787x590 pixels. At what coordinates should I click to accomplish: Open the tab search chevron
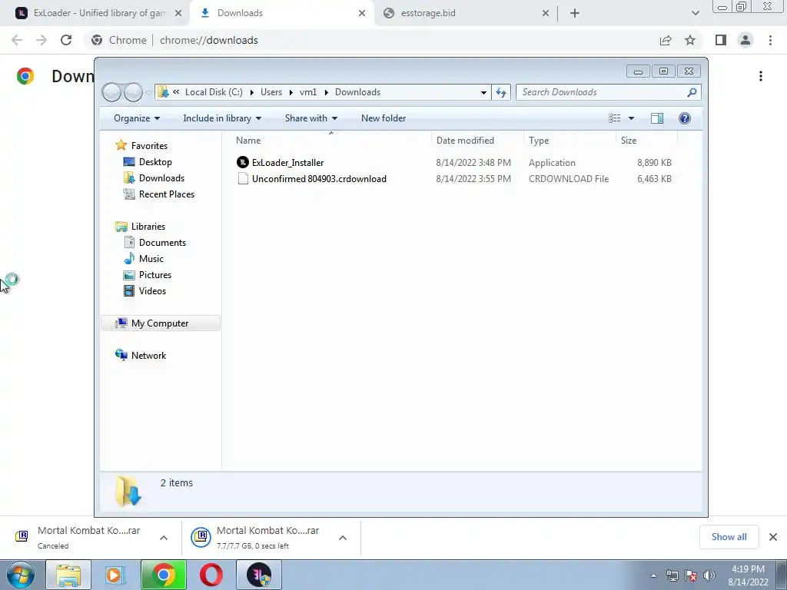click(x=695, y=13)
